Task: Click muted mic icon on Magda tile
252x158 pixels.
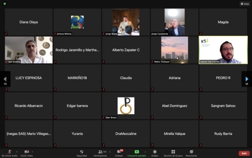Action: click(201, 34)
